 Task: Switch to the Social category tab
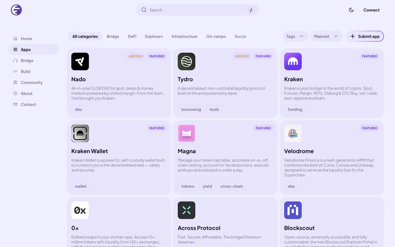tap(240, 36)
